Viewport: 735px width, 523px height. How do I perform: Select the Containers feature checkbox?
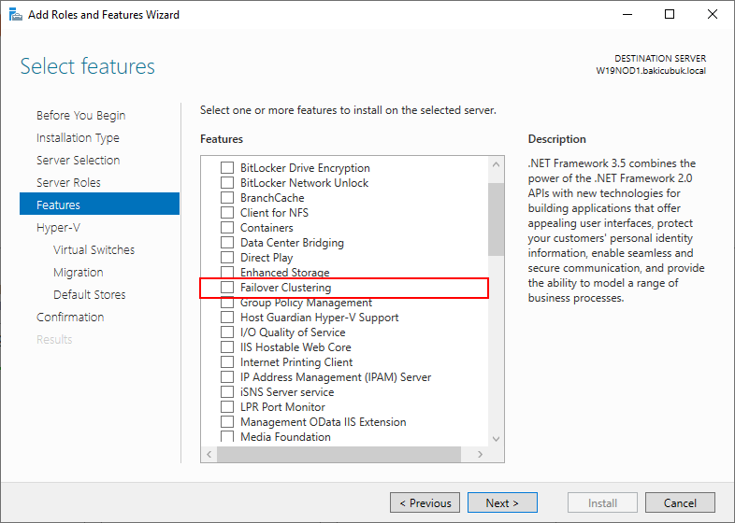[x=227, y=228]
